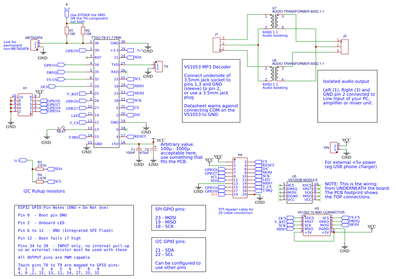Viewport: 396px width, 279px height.
Task: Click the "TFT Header cable for" caption
Action: pos(236,210)
